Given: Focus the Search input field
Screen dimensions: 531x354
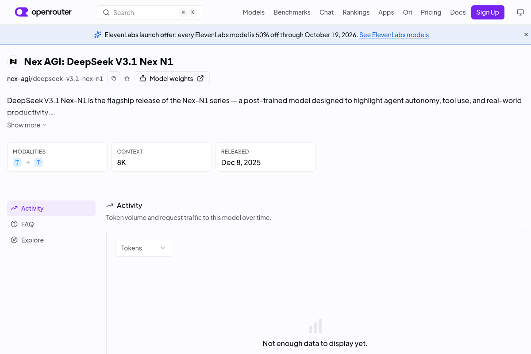Looking at the screenshot, I should tap(150, 12).
